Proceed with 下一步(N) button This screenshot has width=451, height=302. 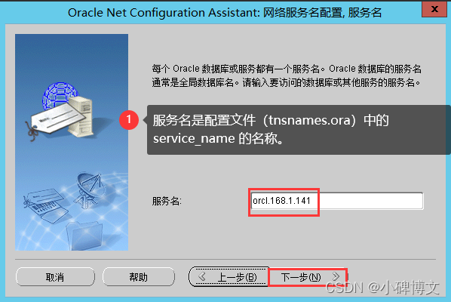(308, 277)
